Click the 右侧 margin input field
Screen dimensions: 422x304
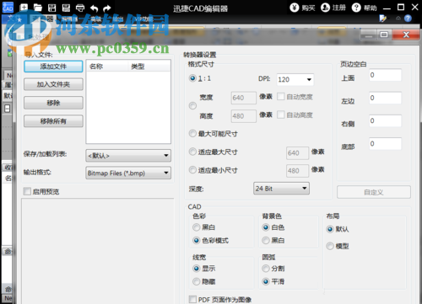(386, 120)
